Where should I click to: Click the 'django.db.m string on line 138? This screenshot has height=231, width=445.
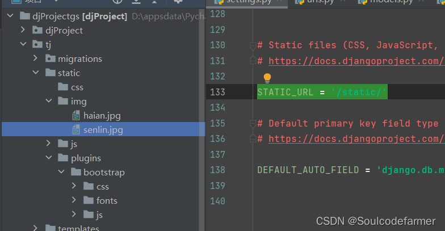coord(410,170)
